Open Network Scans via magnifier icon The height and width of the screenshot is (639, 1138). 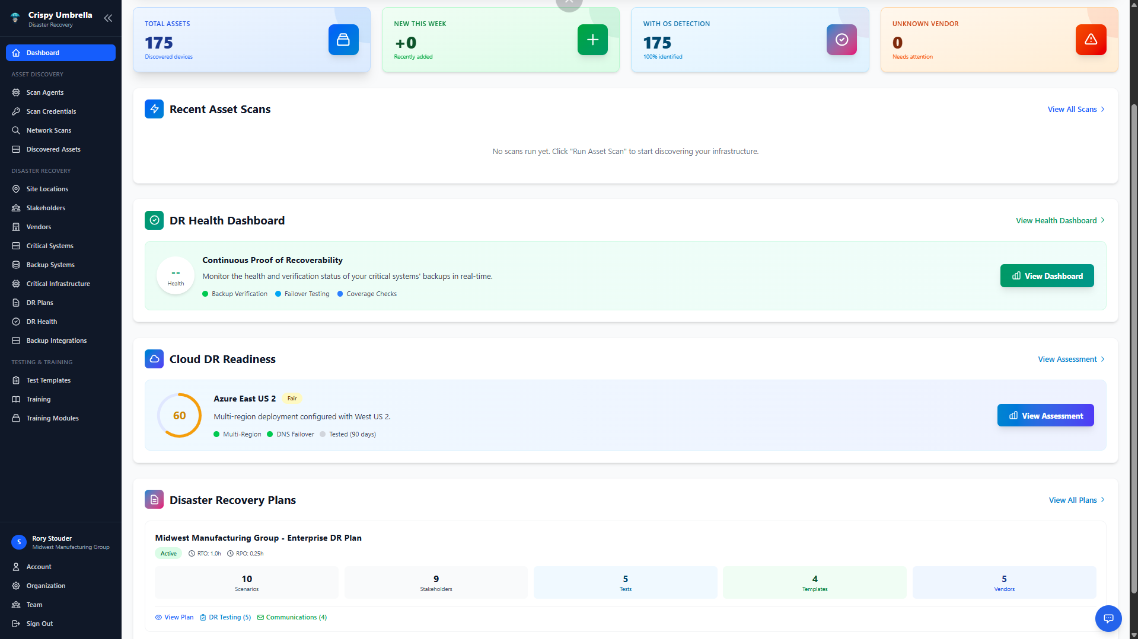coord(16,130)
